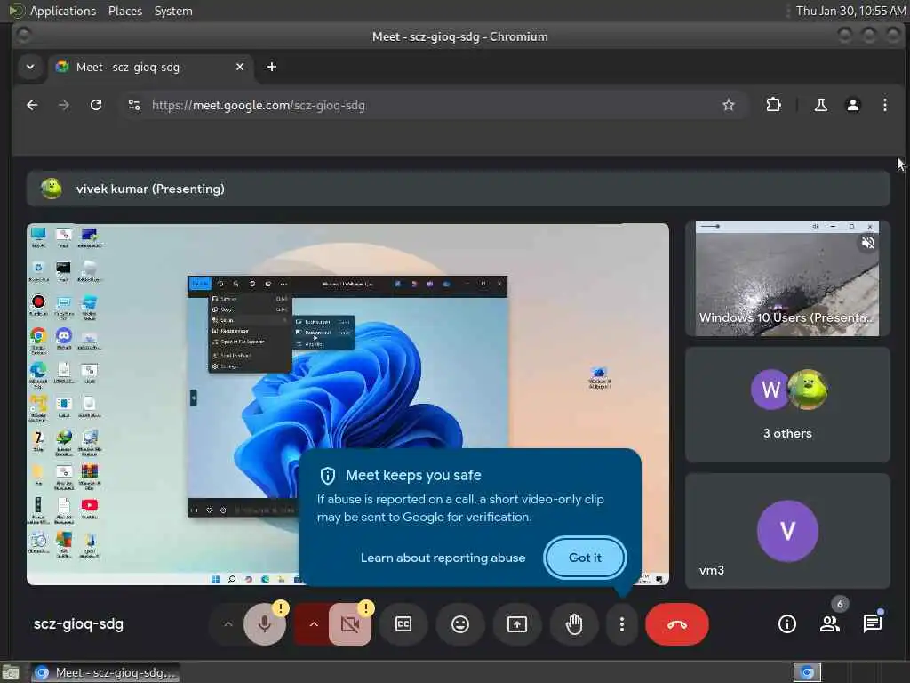Open the chat messages icon
The image size is (910, 683).
873,623
